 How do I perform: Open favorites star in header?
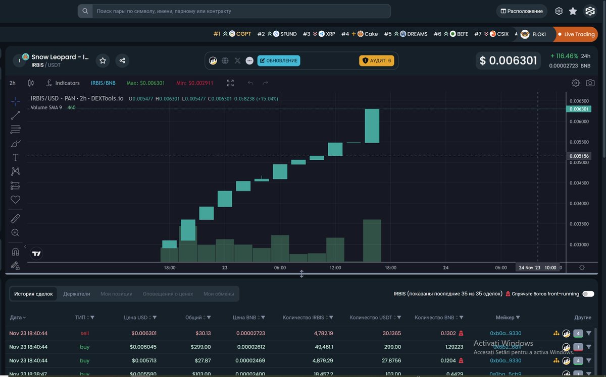click(x=573, y=11)
